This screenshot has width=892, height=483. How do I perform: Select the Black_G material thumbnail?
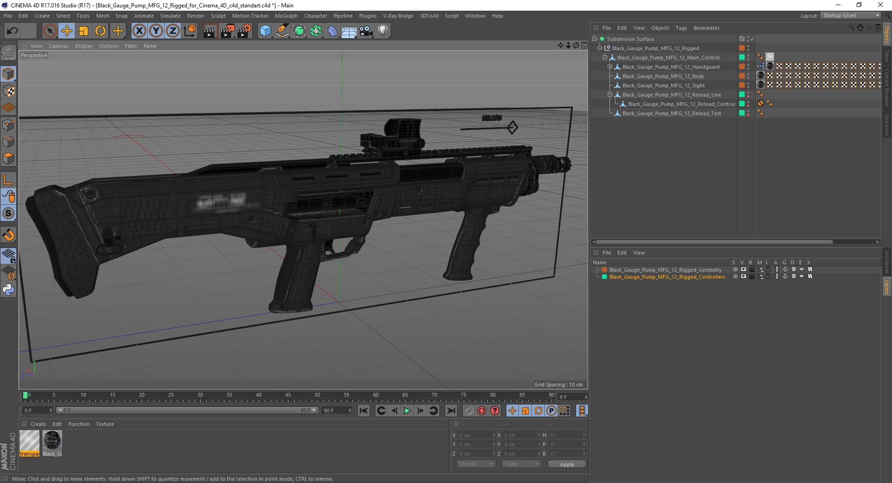(x=52, y=443)
